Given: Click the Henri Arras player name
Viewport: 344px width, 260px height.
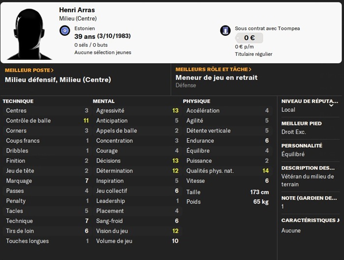Looking at the screenshot, I should pyautogui.click(x=77, y=10).
